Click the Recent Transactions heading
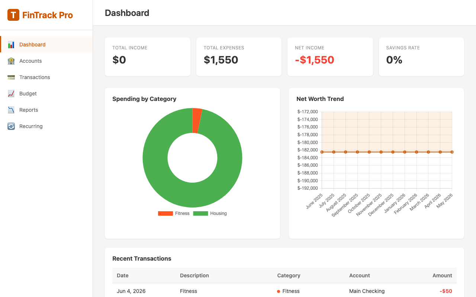This screenshot has width=476, height=297. coord(142,259)
